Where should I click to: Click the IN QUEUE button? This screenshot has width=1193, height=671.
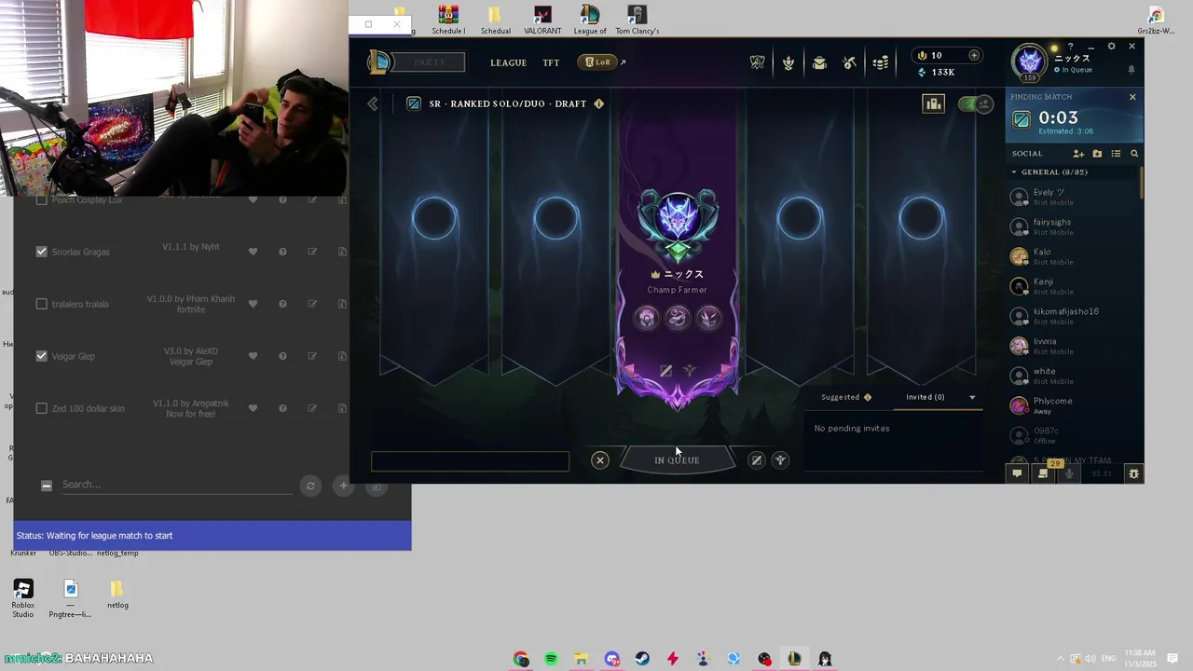677,459
